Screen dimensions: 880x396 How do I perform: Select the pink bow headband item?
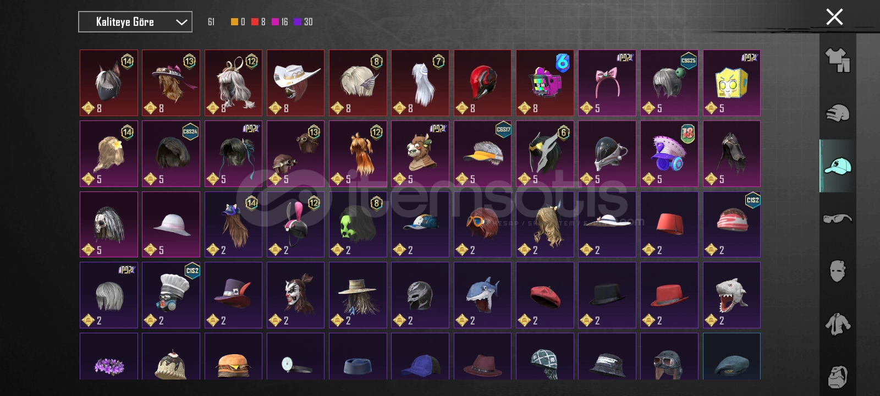coord(607,83)
